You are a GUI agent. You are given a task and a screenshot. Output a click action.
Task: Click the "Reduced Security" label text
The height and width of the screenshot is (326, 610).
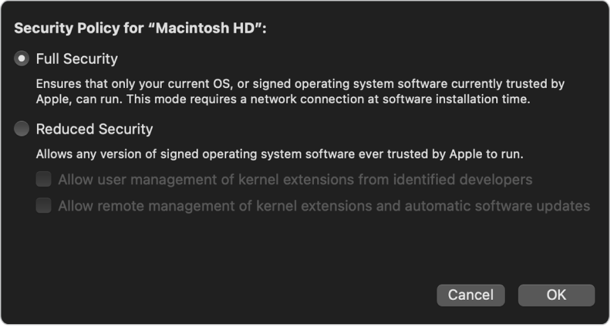[94, 129]
